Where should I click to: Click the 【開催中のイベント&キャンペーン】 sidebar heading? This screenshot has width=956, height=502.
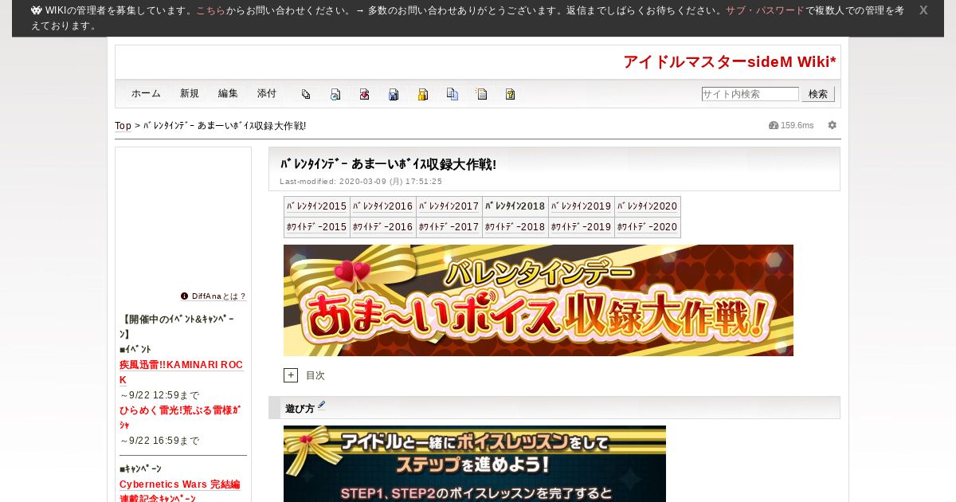177,327
